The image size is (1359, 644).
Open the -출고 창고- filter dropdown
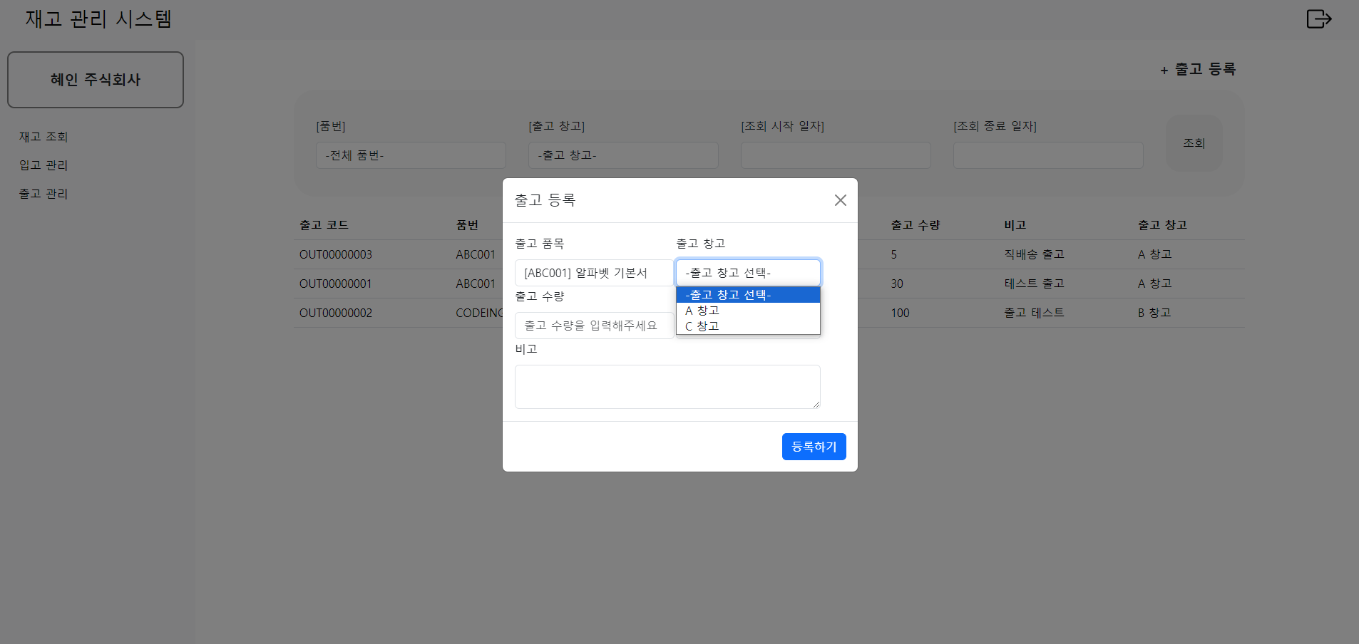623,155
